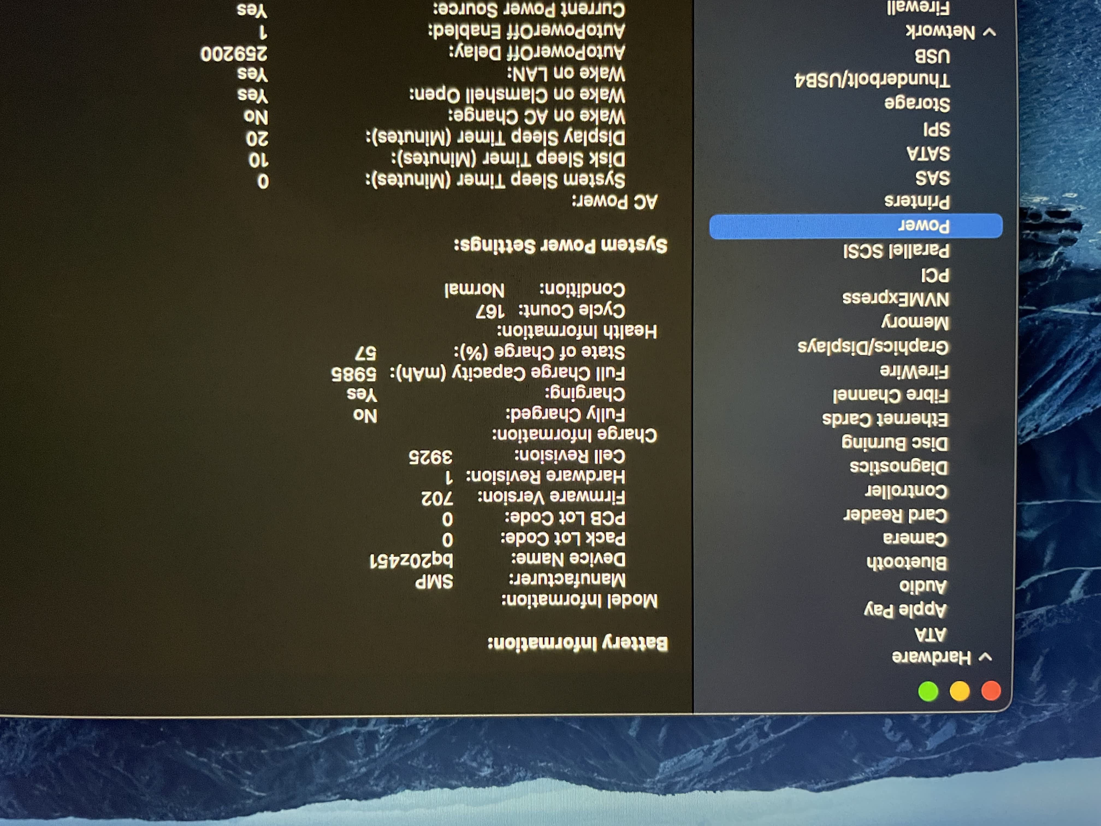Click the yellow minimize window button
The image size is (1101, 826).
click(960, 691)
